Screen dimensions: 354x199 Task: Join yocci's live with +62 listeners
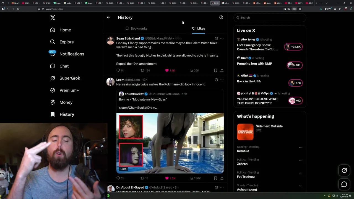coord(295,101)
